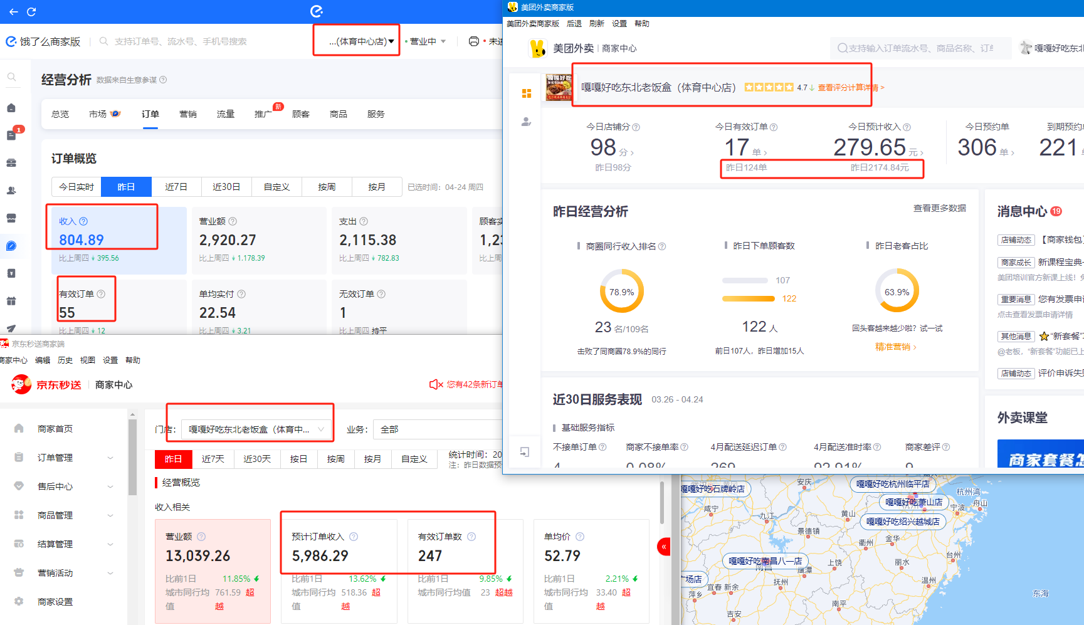This screenshot has height=625, width=1084.
Task: Open Ele.me sidebar customers icon
Action: pyautogui.click(x=11, y=191)
